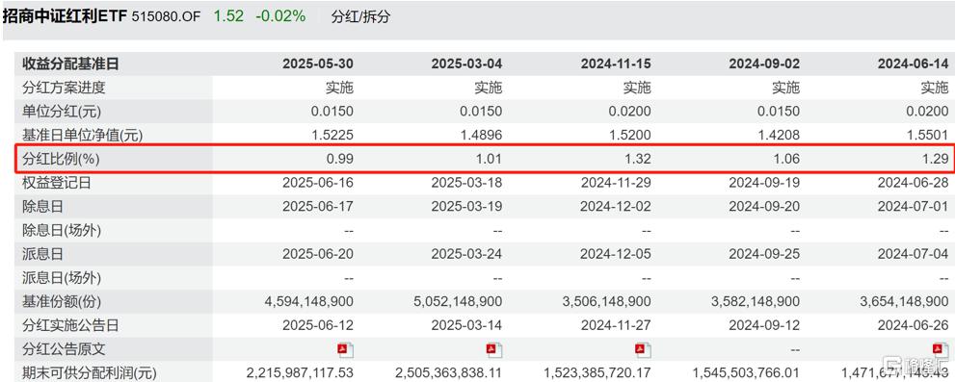The width and height of the screenshot is (955, 382).
Task: Click the 除息日 row label
Action: 42,207
